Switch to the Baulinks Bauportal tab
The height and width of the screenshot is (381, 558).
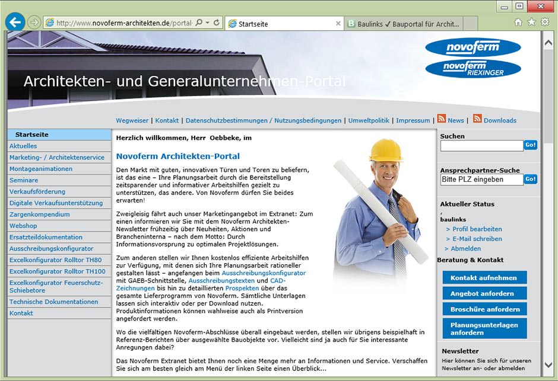(404, 24)
